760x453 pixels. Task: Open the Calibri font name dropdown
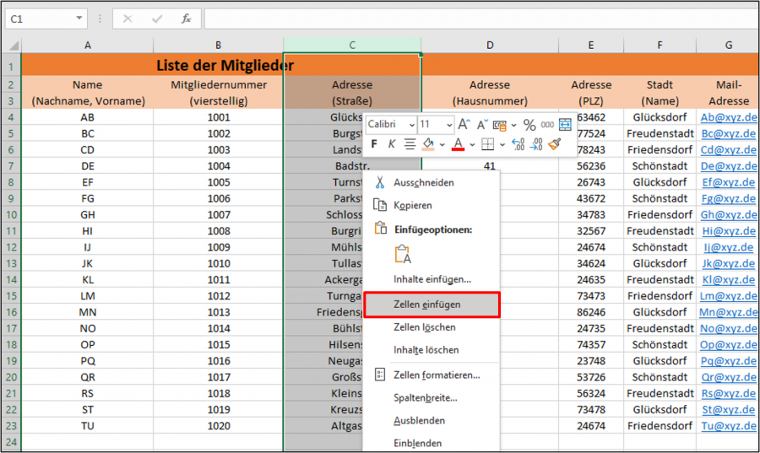pos(410,125)
